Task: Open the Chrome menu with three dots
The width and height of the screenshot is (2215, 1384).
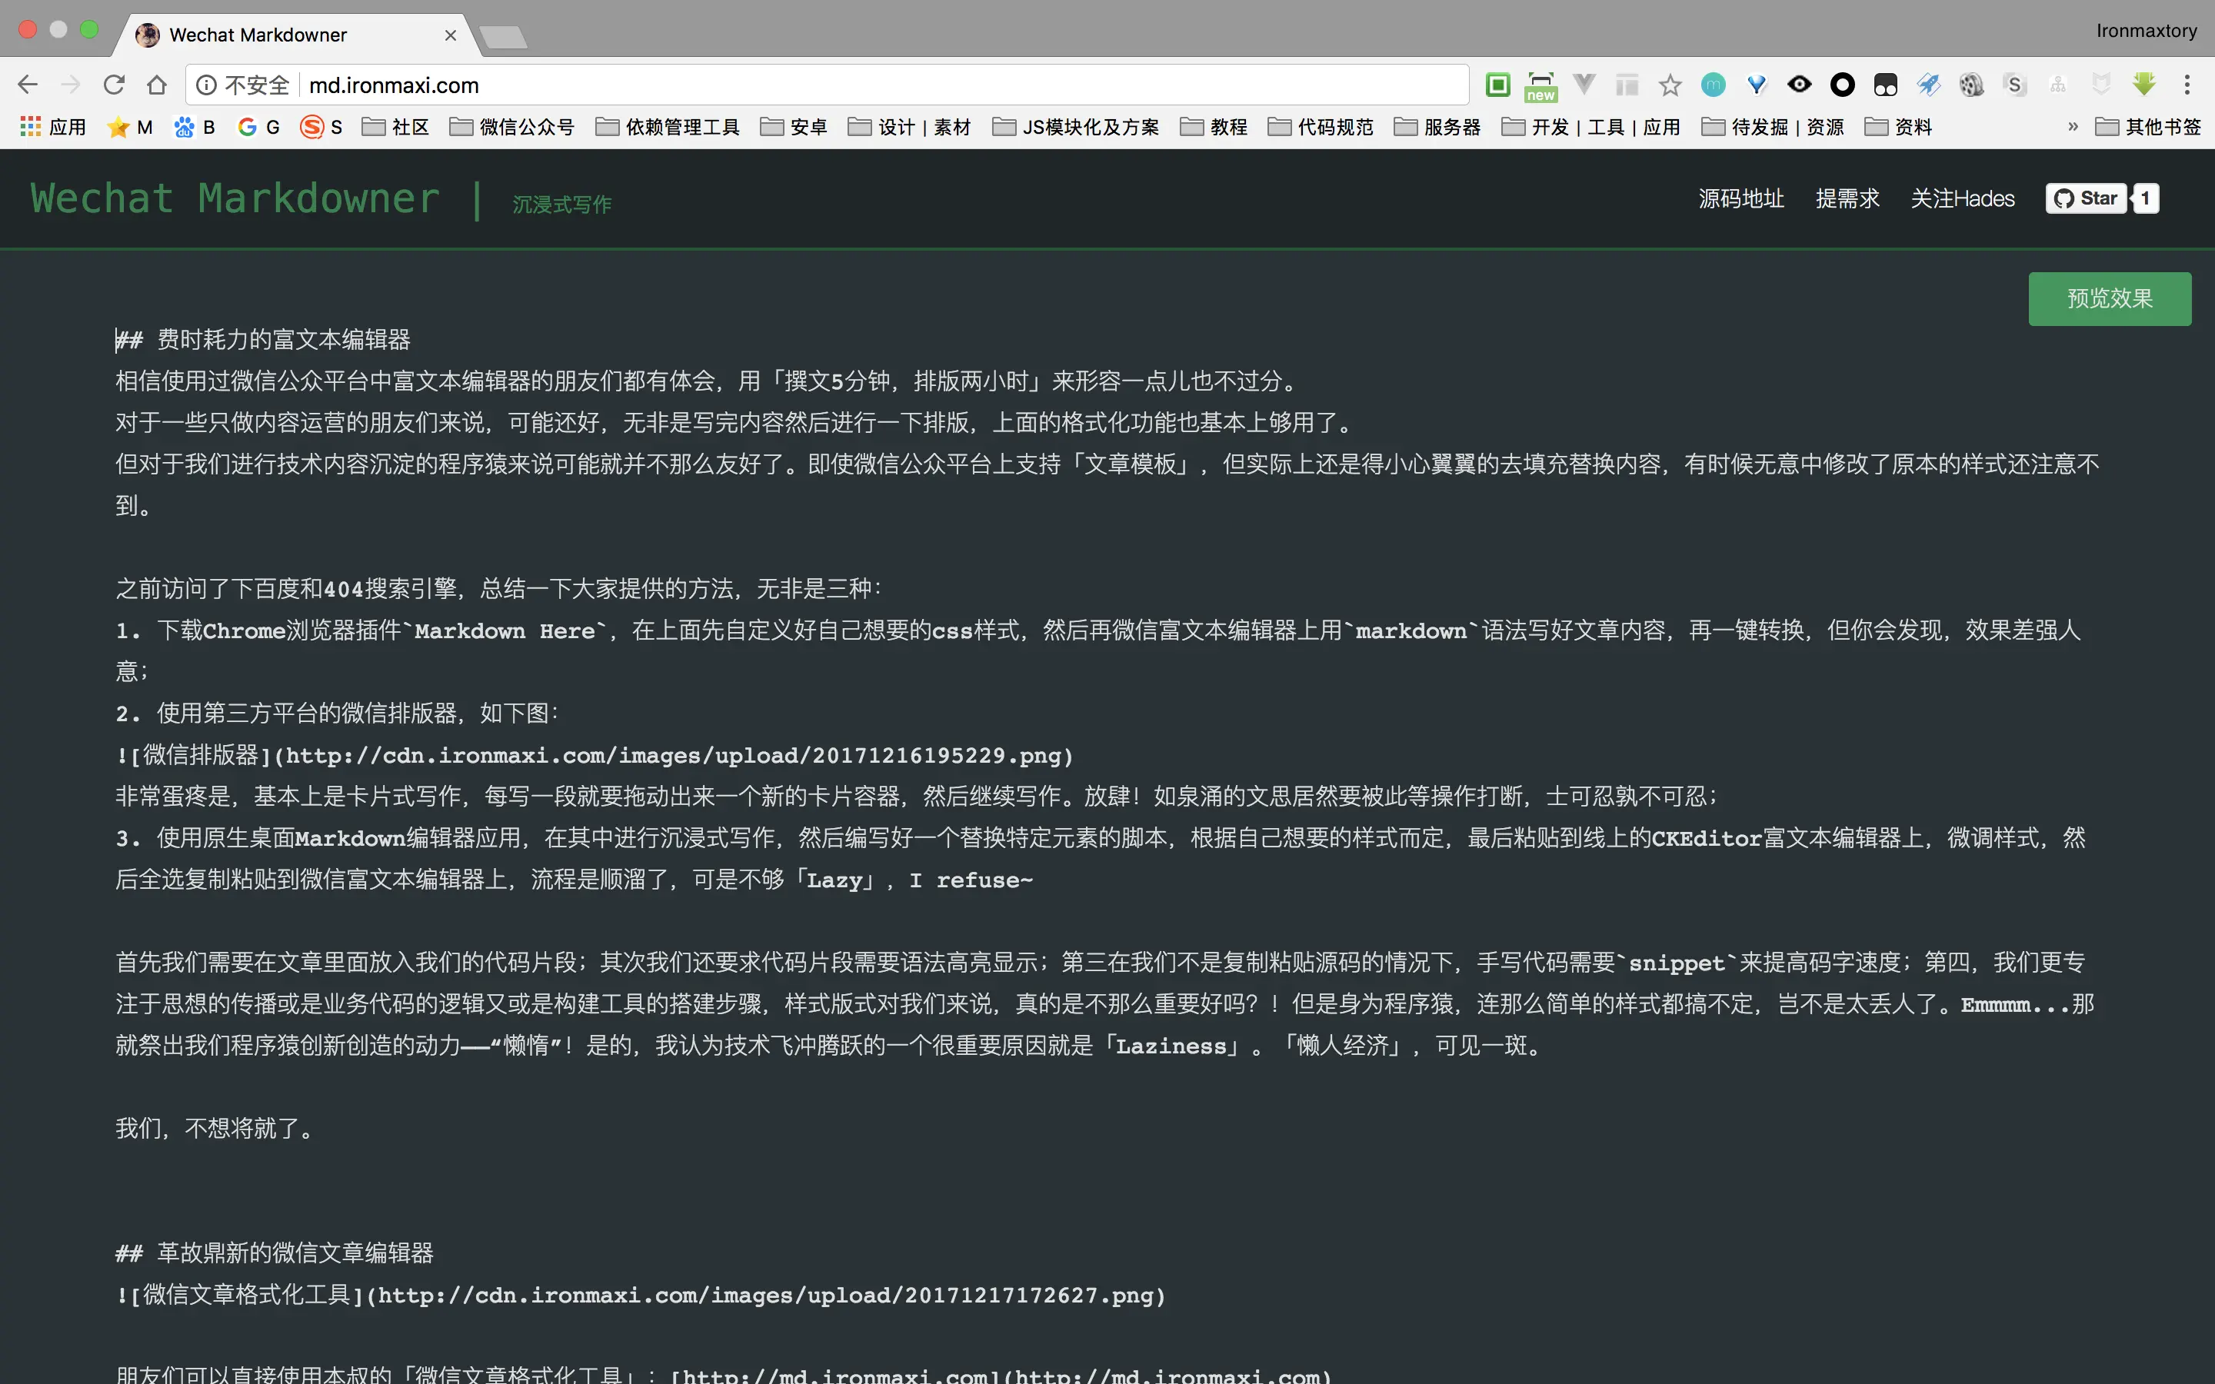Action: point(2188,85)
